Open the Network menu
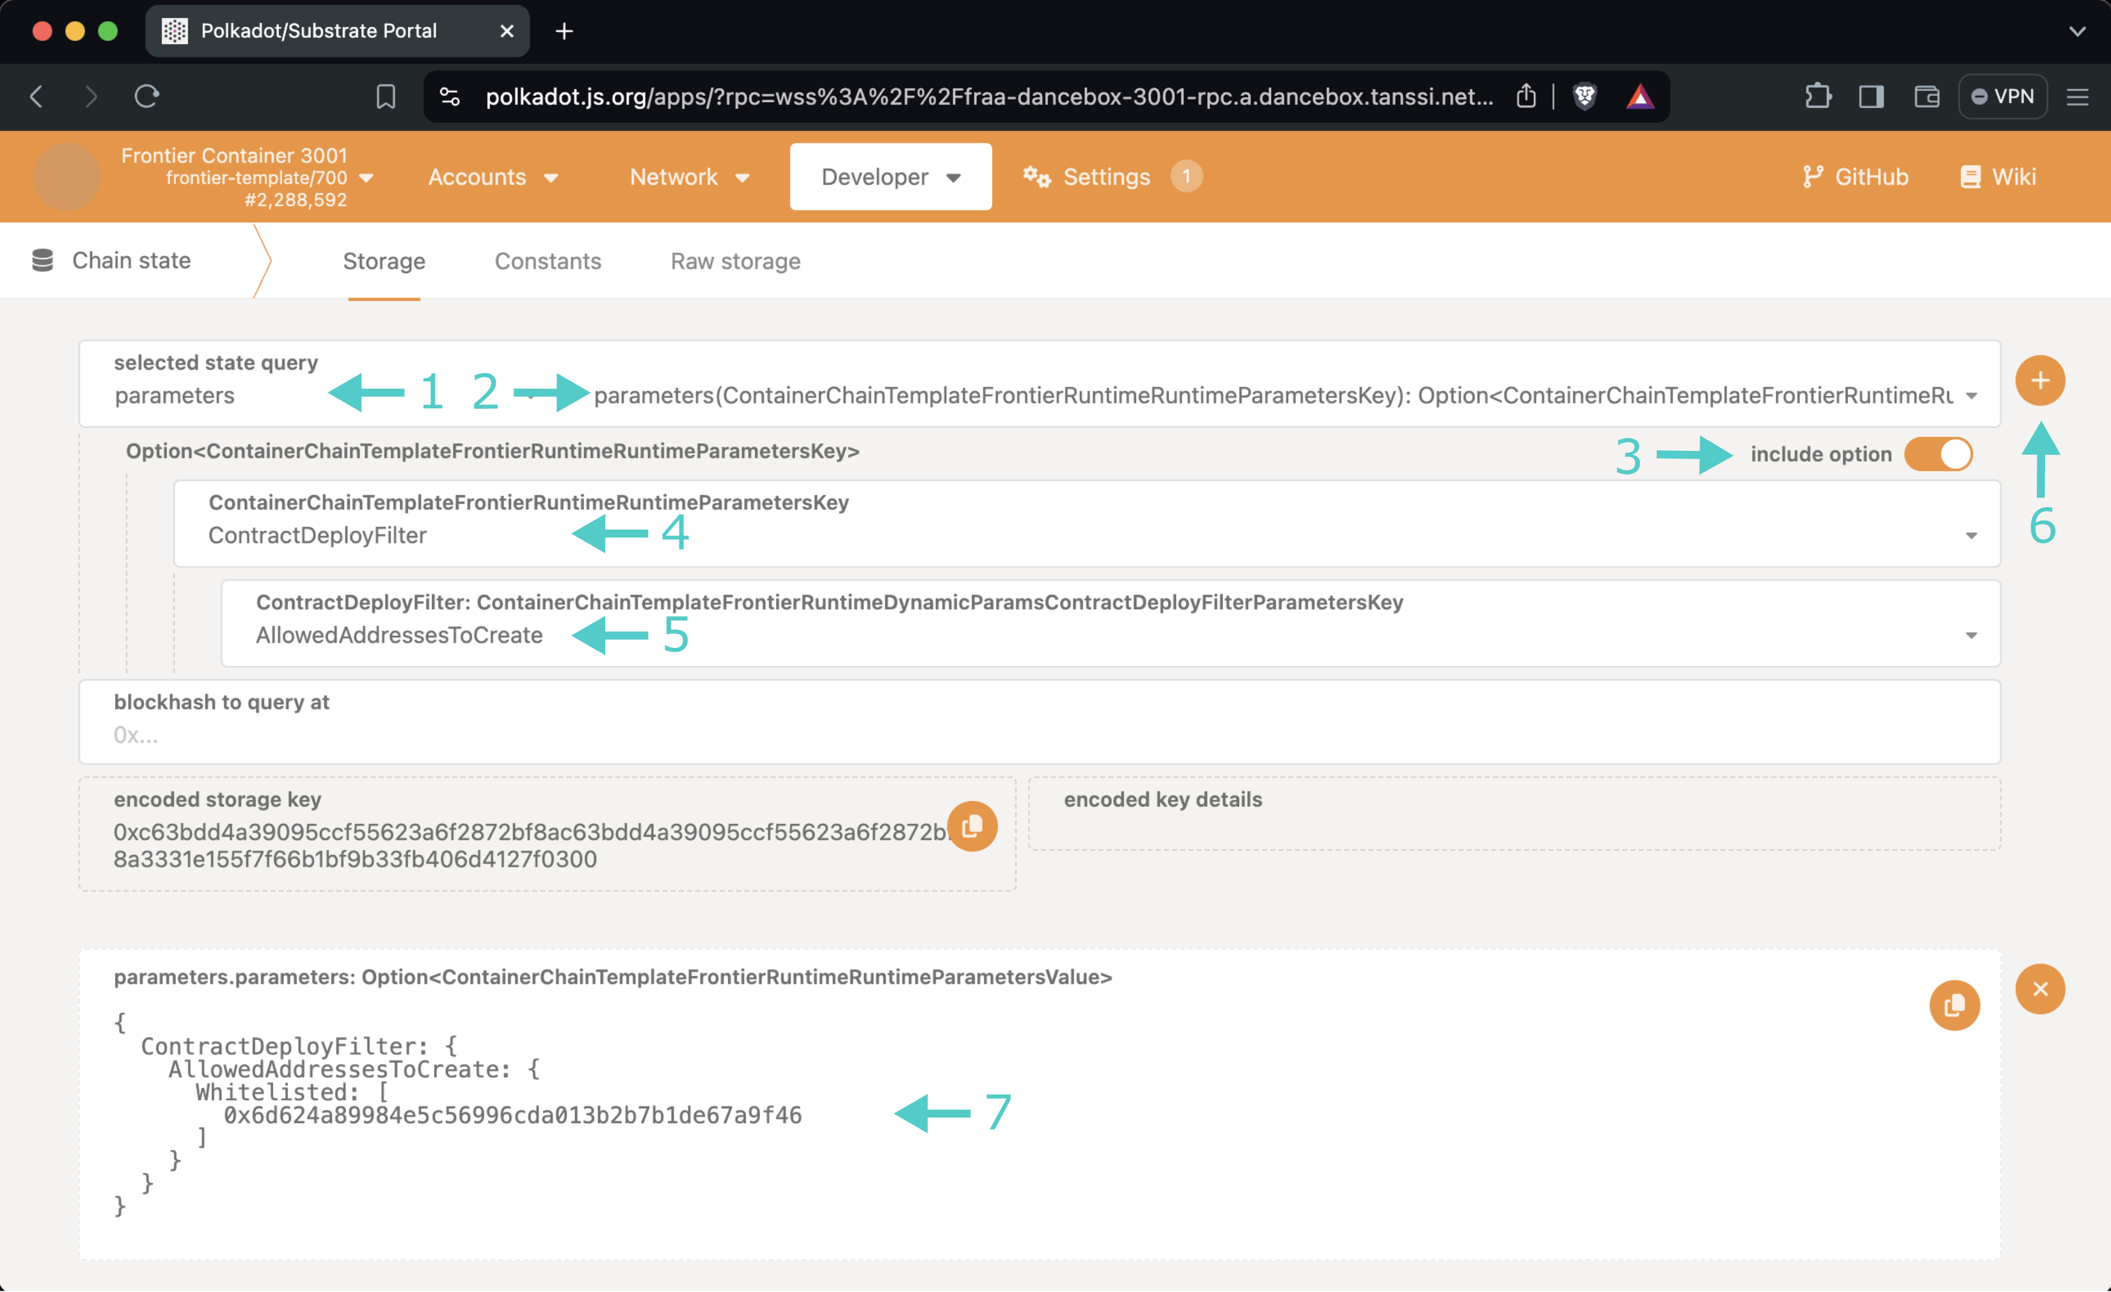Viewport: 2111px width, 1292px height. 689,177
